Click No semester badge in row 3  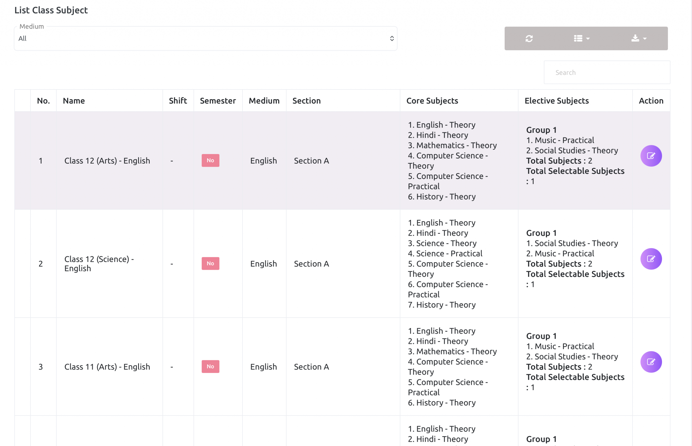point(210,367)
